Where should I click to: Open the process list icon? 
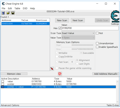3,13
